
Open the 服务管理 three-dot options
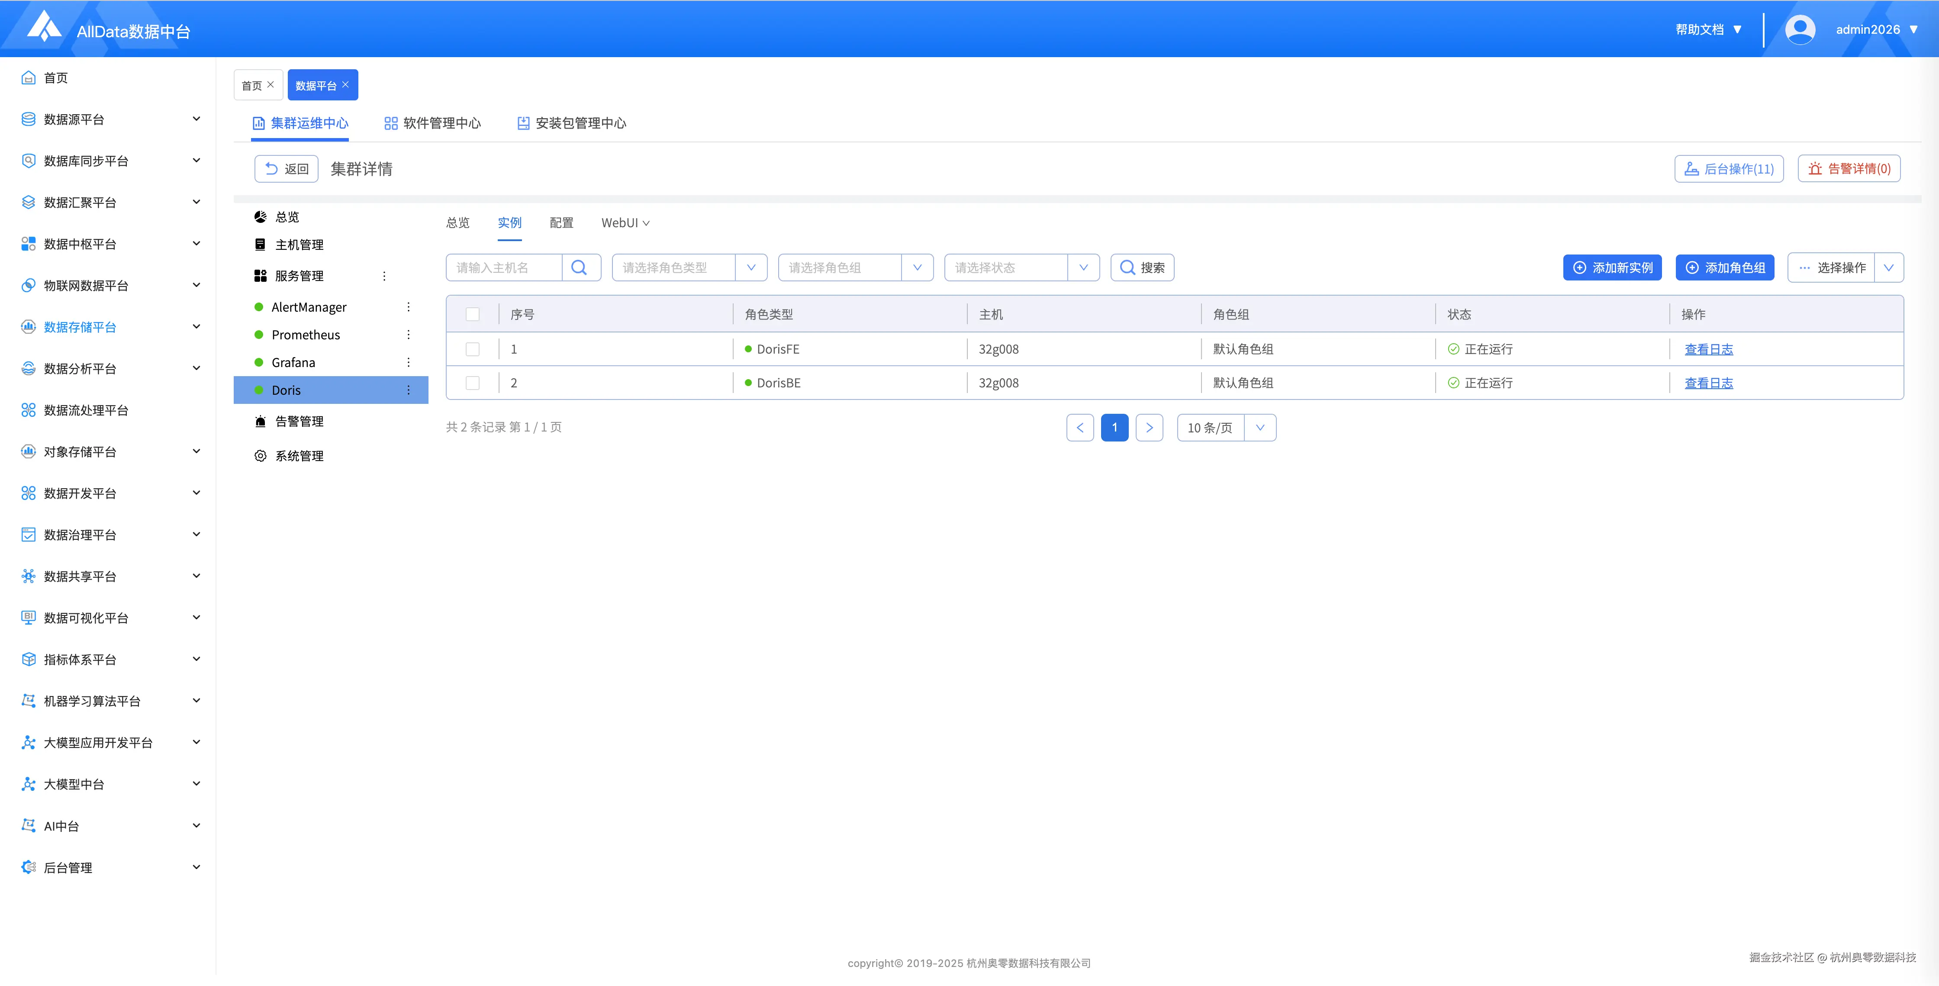[x=384, y=276]
